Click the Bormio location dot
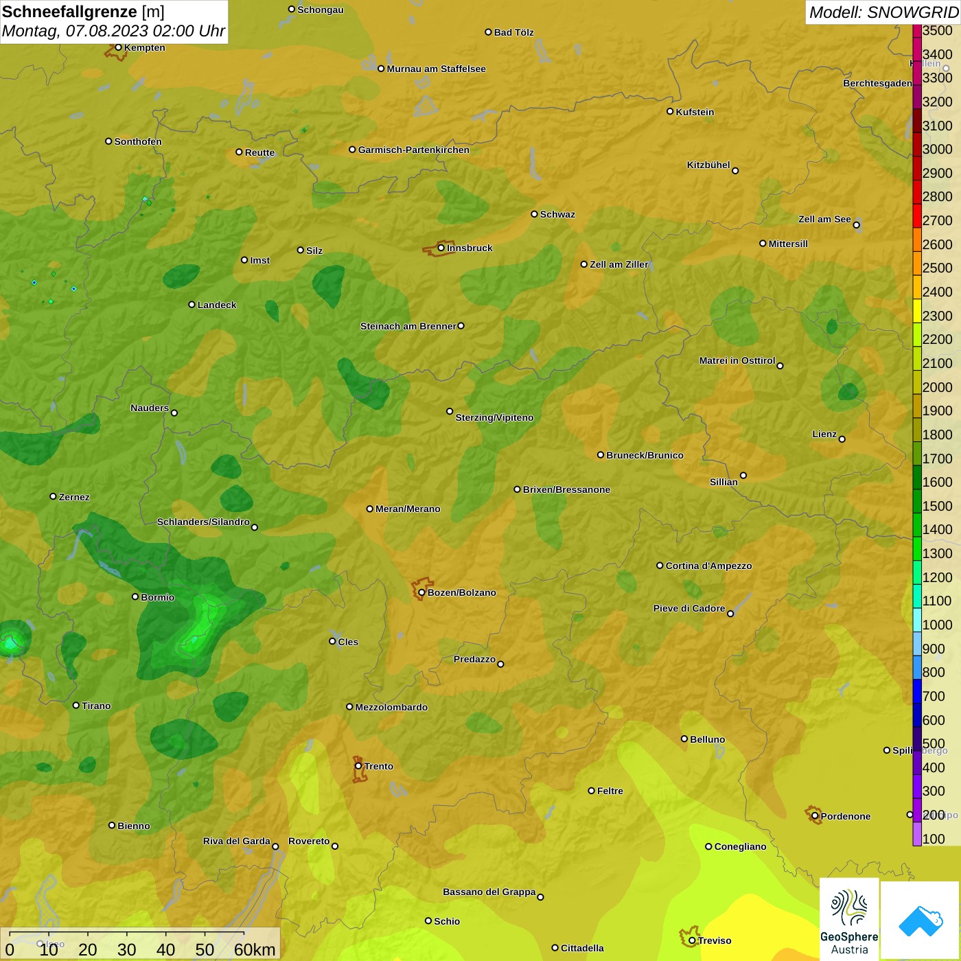Image resolution: width=961 pixels, height=961 pixels. (x=135, y=597)
